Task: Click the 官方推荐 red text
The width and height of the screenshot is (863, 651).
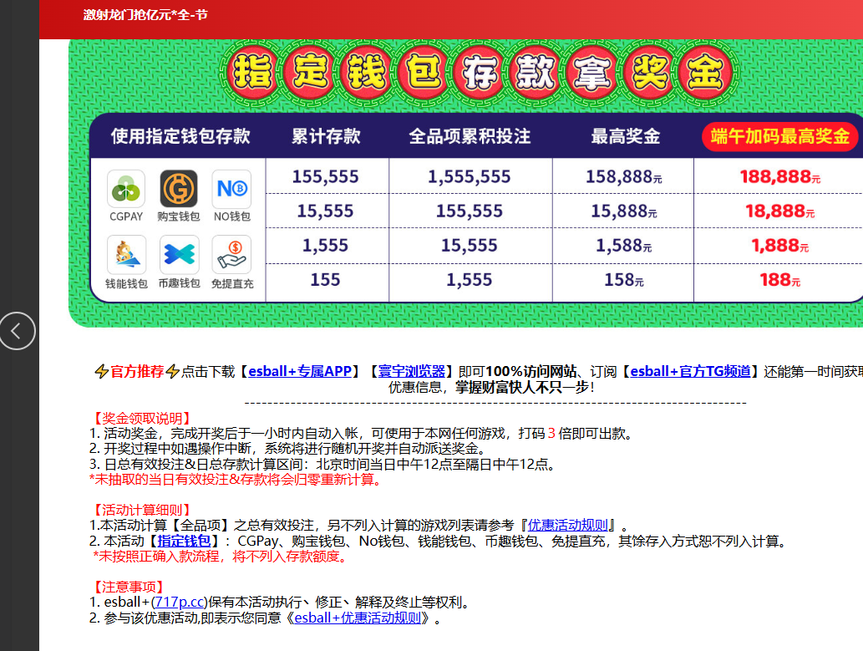Action: tap(137, 371)
